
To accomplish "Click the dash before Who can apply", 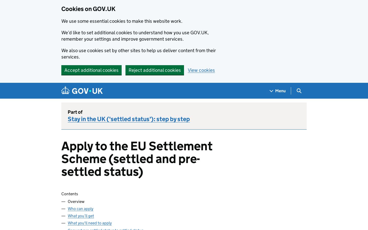I will click(63, 209).
